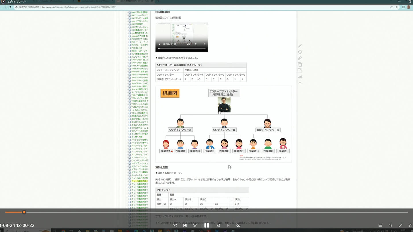413x232 pixels.
Task: Click table cell CGディレクター3
Action: coord(236,75)
